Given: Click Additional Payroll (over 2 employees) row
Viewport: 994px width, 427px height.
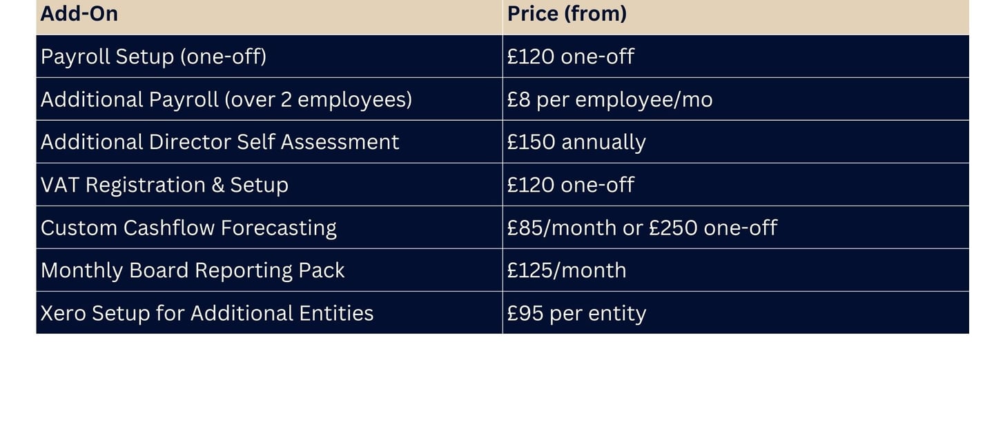Looking at the screenshot, I should (x=503, y=99).
